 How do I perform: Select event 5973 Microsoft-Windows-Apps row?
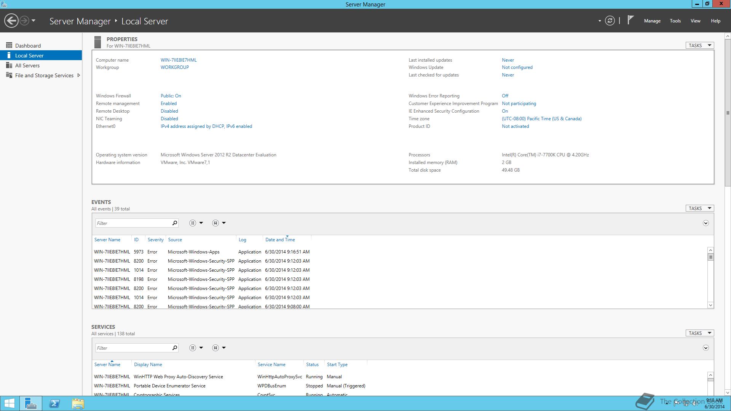click(202, 252)
